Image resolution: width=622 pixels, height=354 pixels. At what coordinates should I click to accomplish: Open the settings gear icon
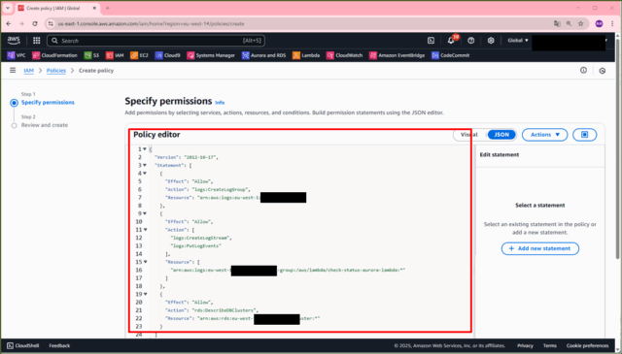[x=491, y=41]
